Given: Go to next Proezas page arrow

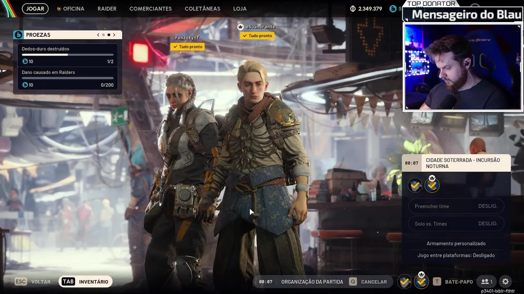Looking at the screenshot, I should (114, 35).
